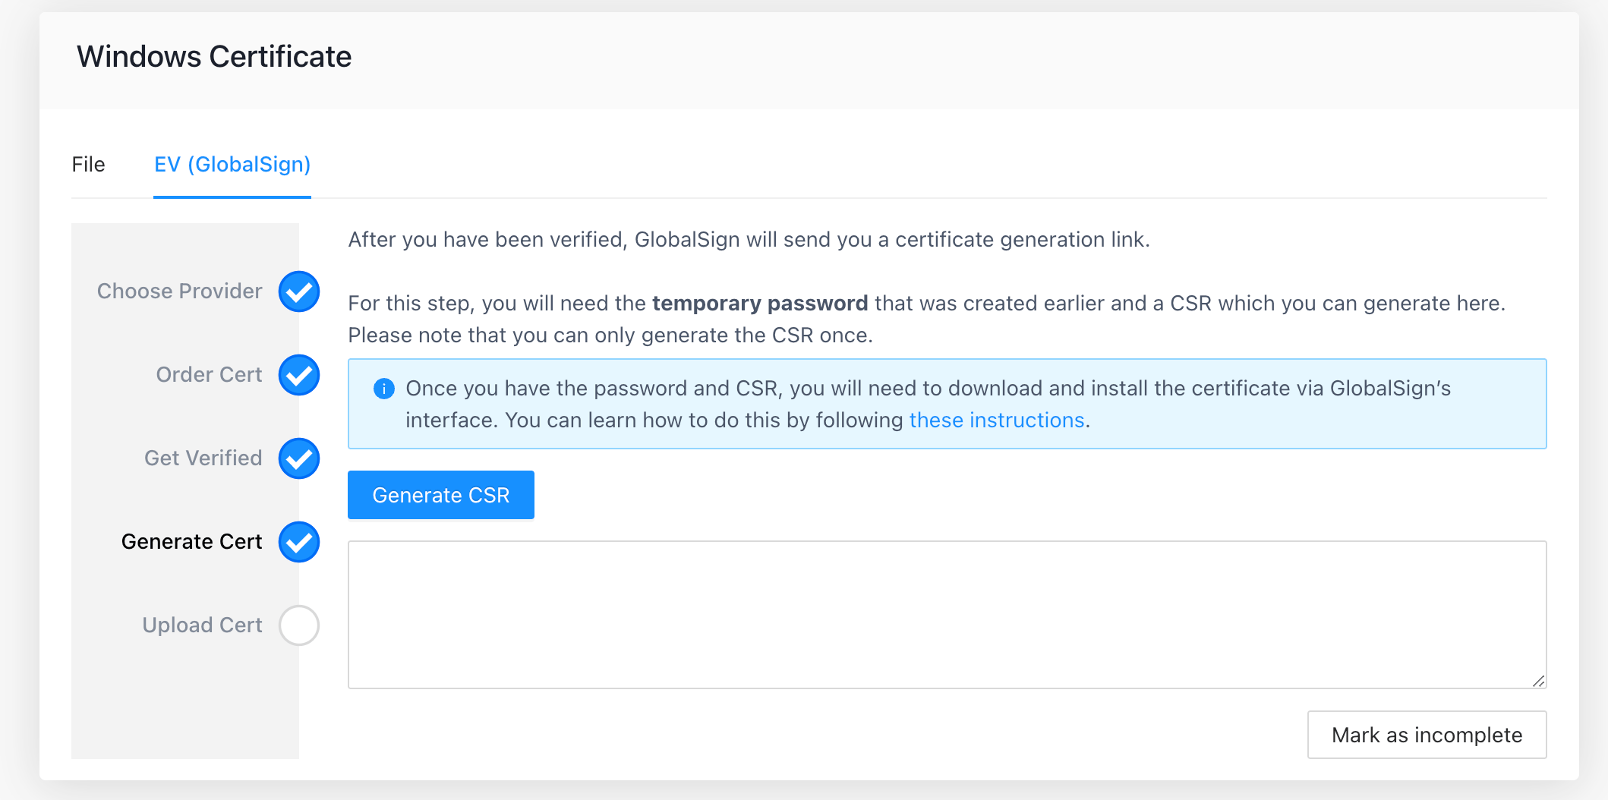Switch to the File tab
1608x800 pixels.
point(88,164)
